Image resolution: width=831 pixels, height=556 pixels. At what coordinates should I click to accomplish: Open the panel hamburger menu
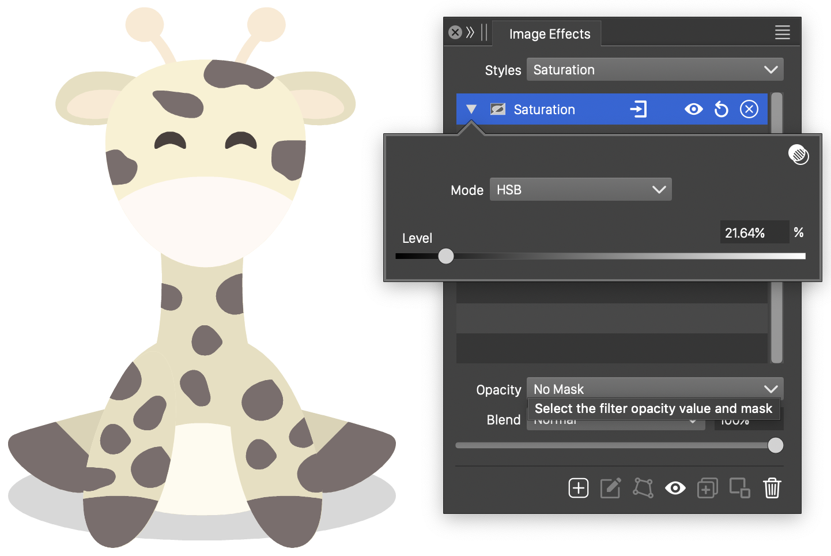pos(782,32)
